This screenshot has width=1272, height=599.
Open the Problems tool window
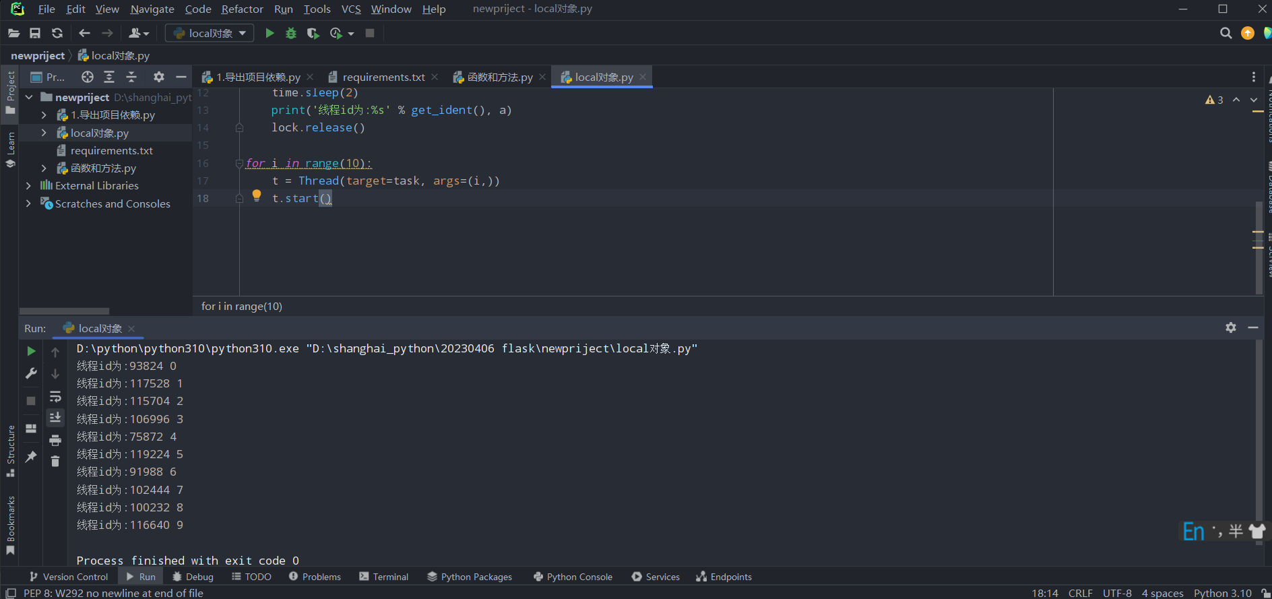[315, 577]
